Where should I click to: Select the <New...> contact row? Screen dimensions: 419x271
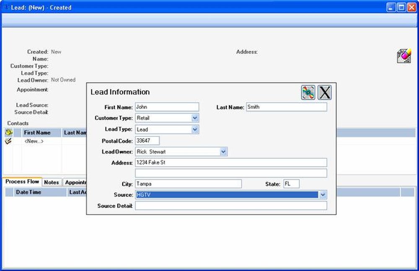tap(45, 141)
